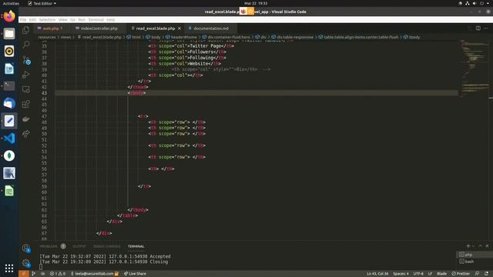Open the Text Editor app menu

42,3
